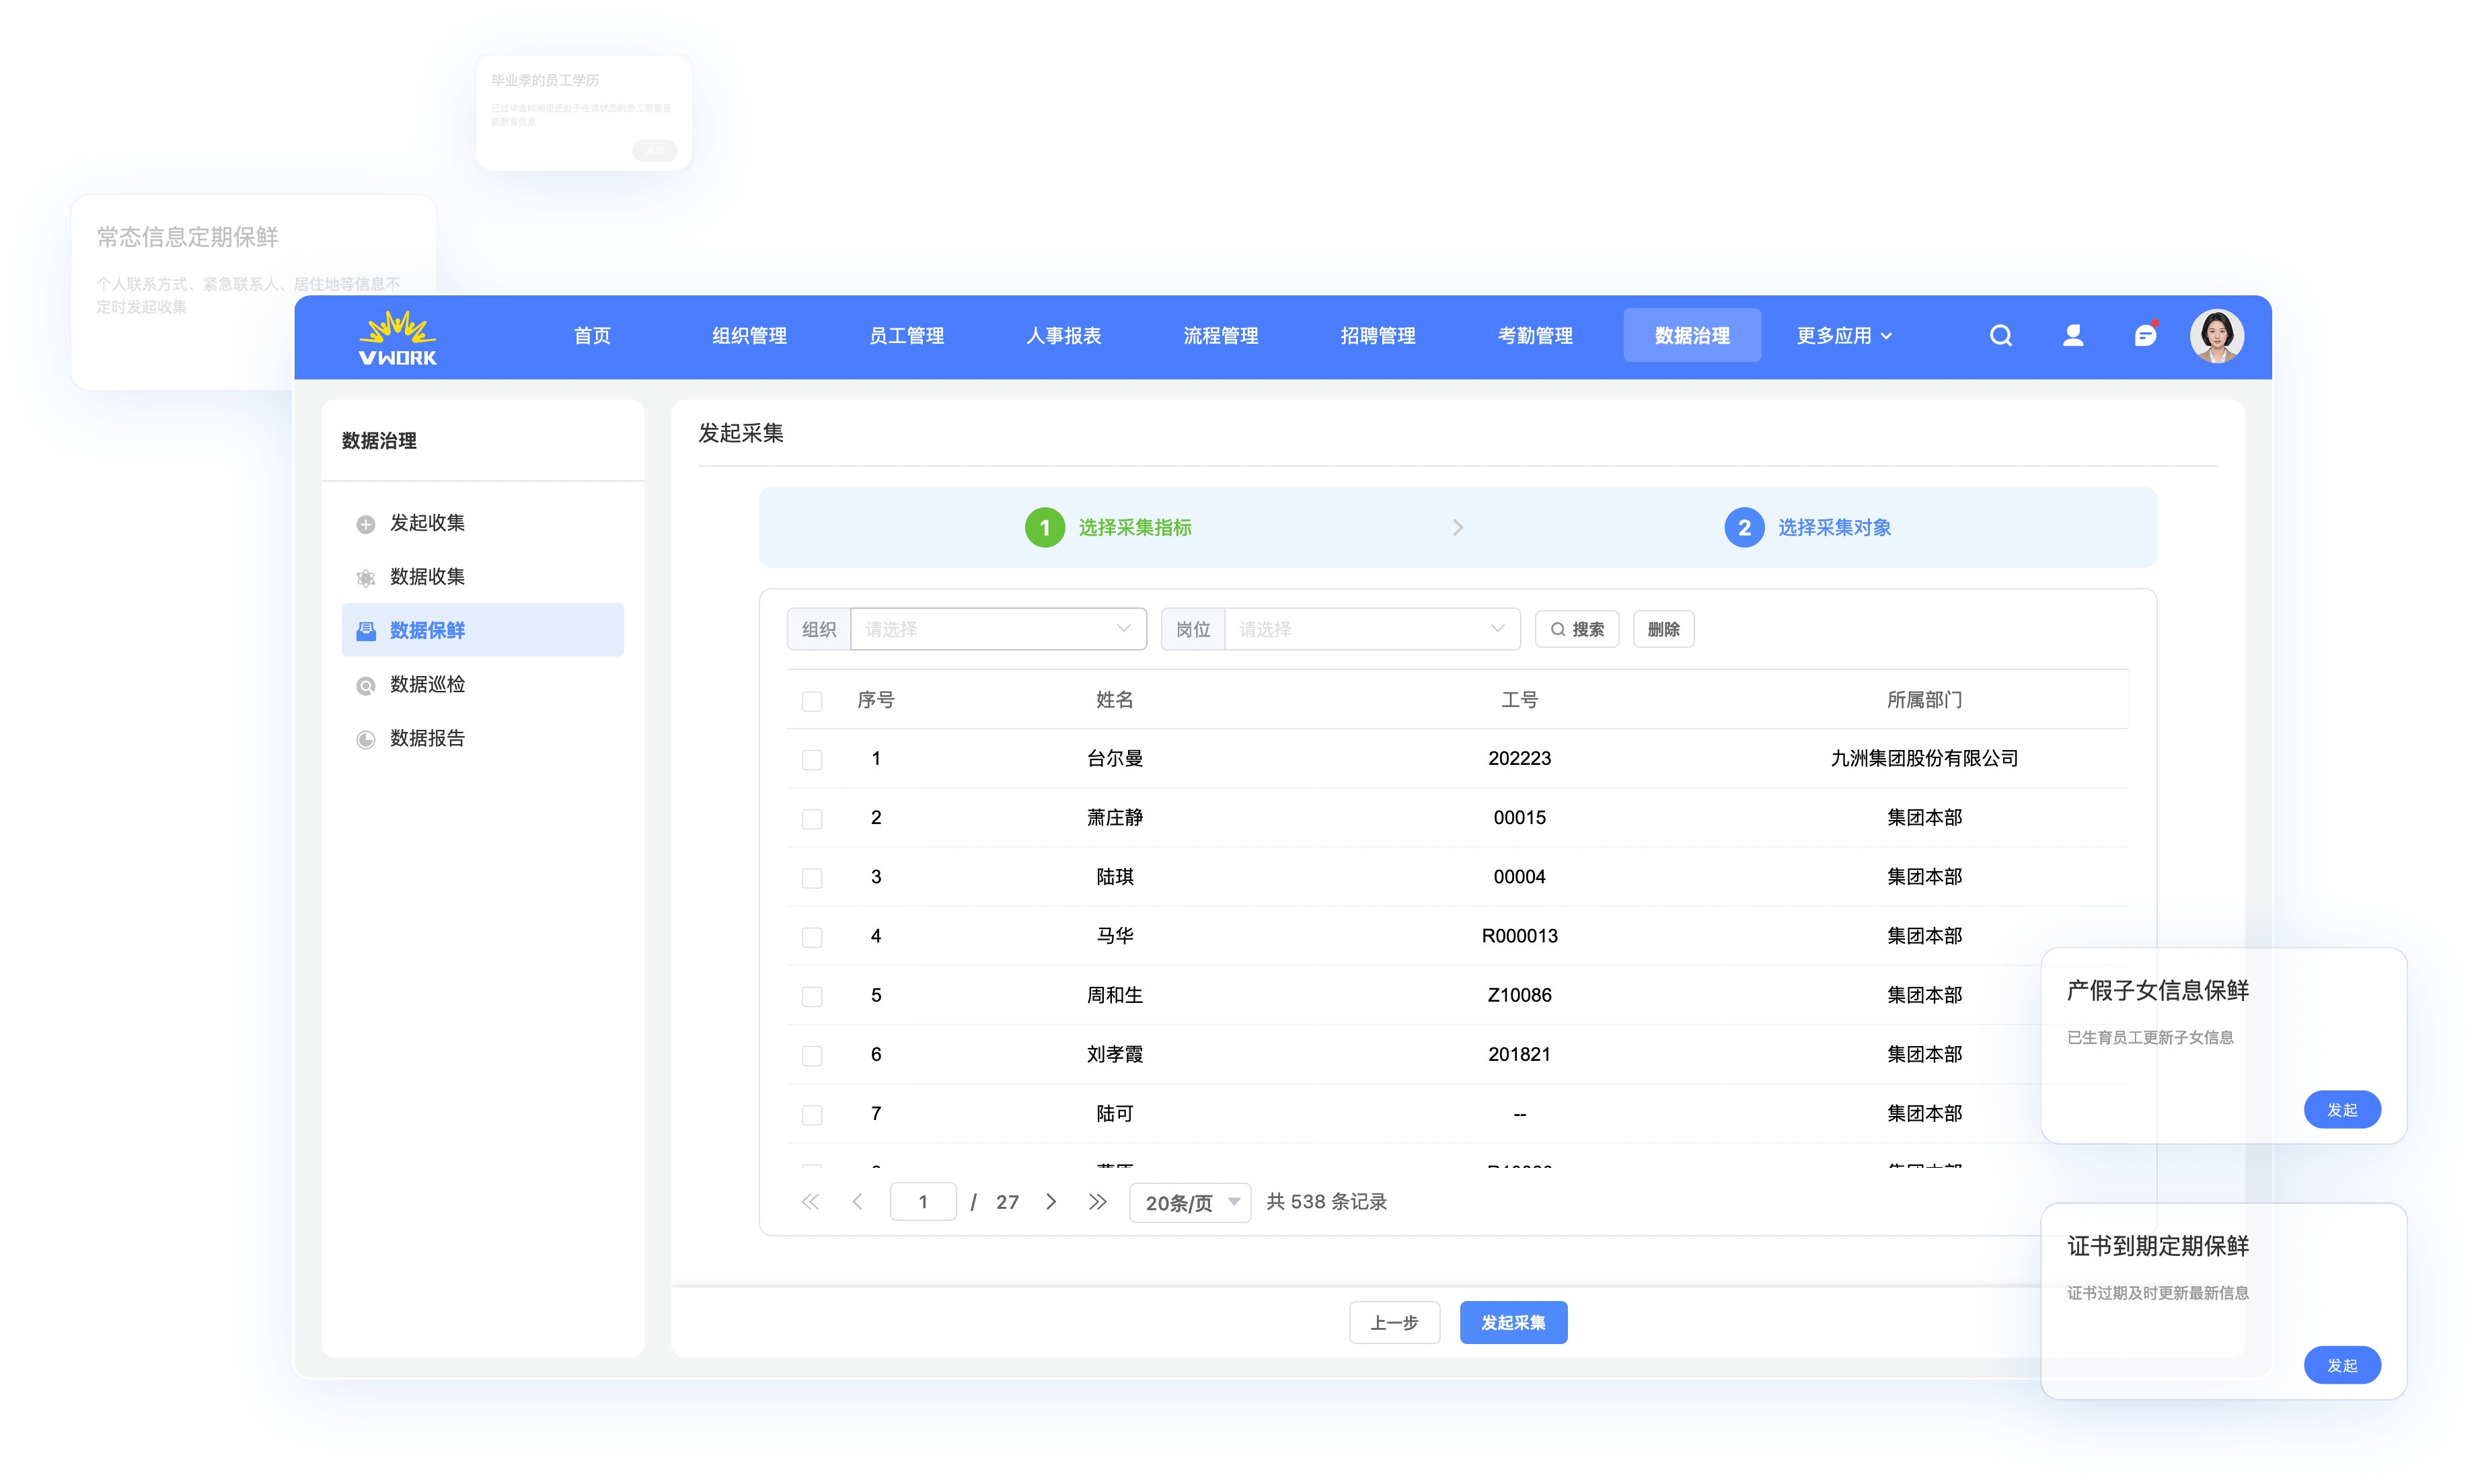This screenshot has width=2476, height=1484.
Task: Click the 姓名 column header
Action: click(x=1115, y=701)
